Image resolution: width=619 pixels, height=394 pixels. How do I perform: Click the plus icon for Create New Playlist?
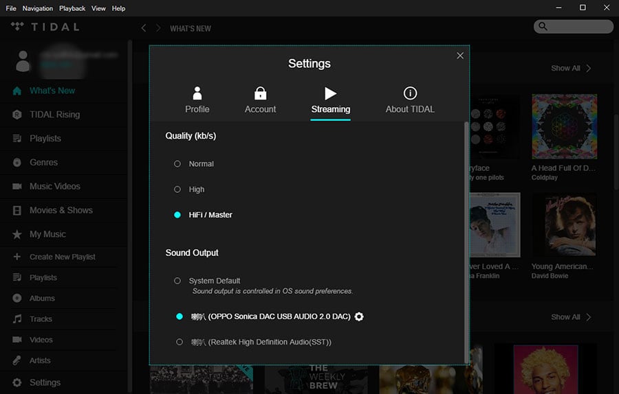click(17, 257)
